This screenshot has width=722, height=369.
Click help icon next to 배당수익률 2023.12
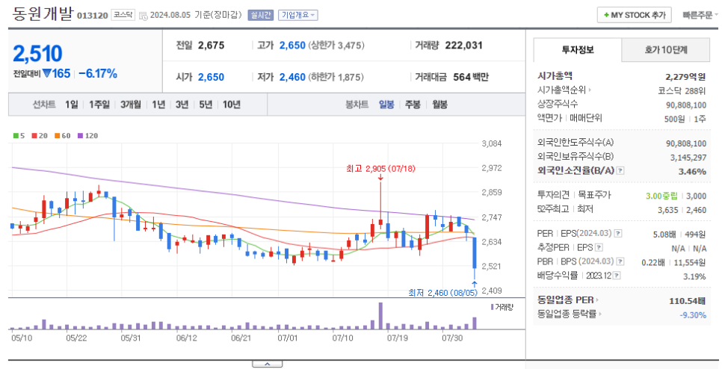click(617, 276)
